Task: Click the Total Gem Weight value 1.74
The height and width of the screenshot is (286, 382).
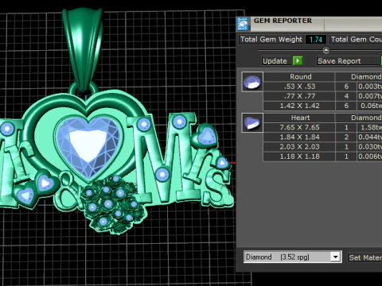Action: point(316,40)
